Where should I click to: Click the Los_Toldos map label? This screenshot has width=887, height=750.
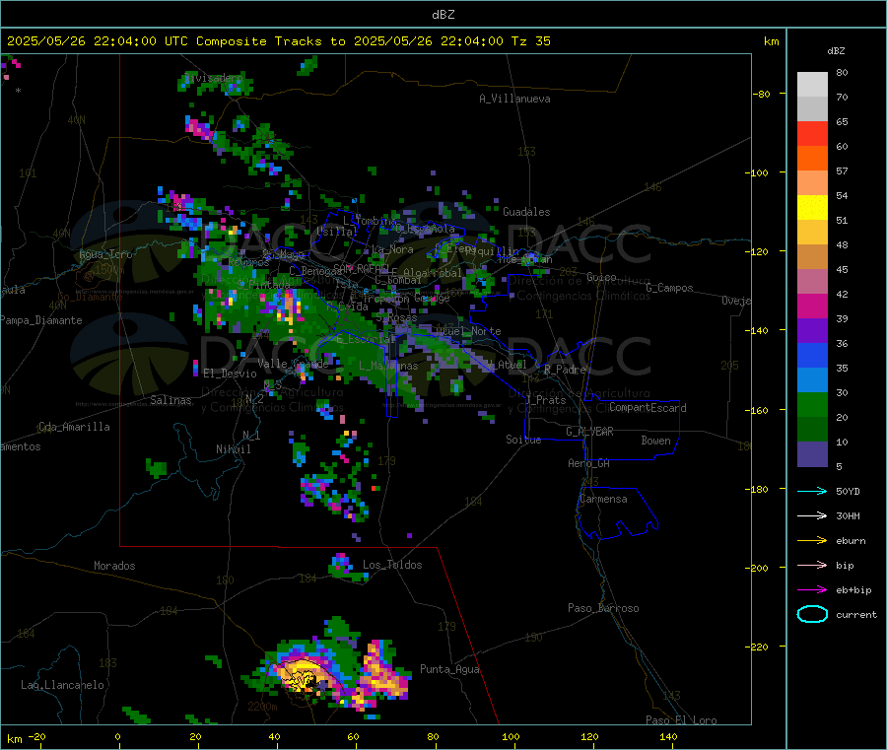click(x=392, y=565)
